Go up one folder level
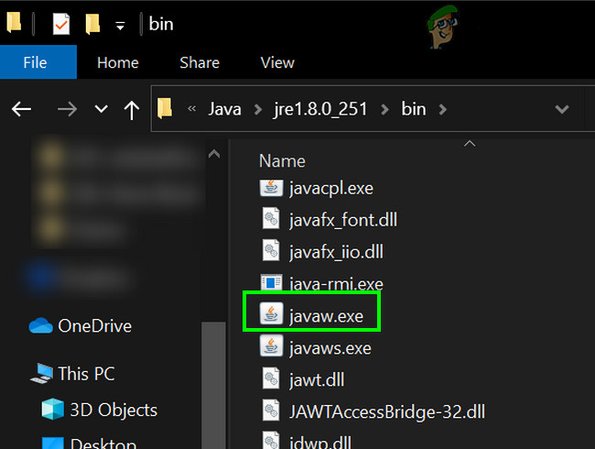This screenshot has width=595, height=449. point(132,110)
